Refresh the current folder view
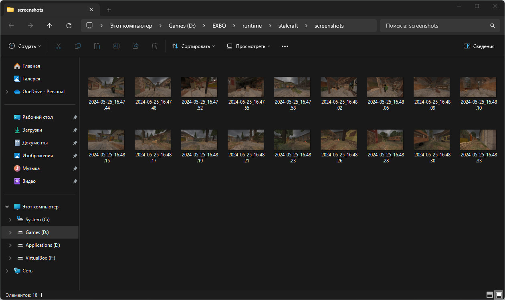Viewport: 505px width, 300px height. pyautogui.click(x=69, y=26)
